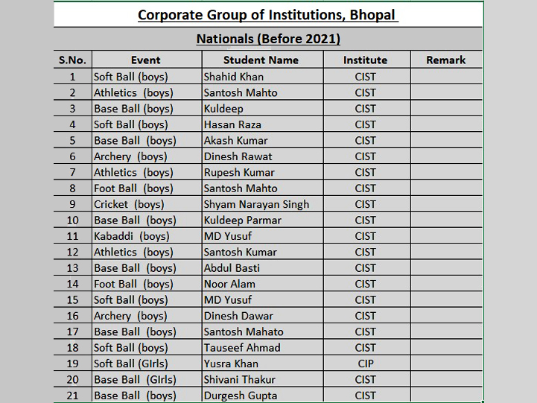Click the 'Base Ball (GIrls)' event cell

click(147, 379)
